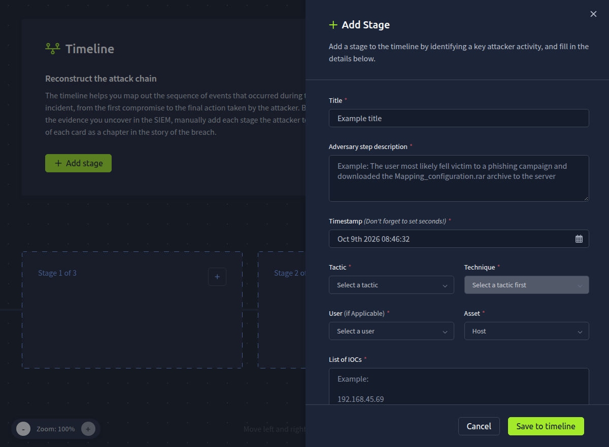Screen dimensions: 609x447
Task: Open the calendar picker in Timestamp field
Action: point(579,239)
